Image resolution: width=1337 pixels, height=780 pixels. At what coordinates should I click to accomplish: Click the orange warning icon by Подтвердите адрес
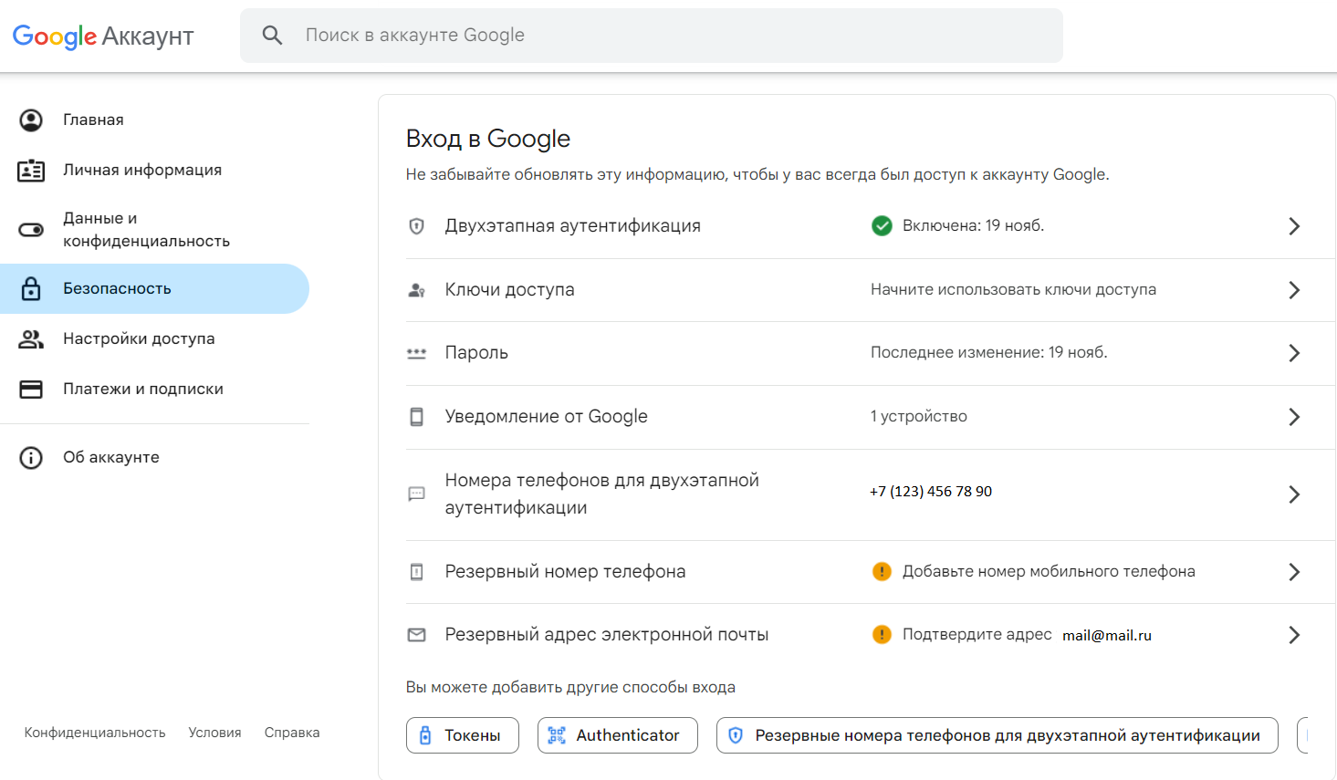pos(882,634)
